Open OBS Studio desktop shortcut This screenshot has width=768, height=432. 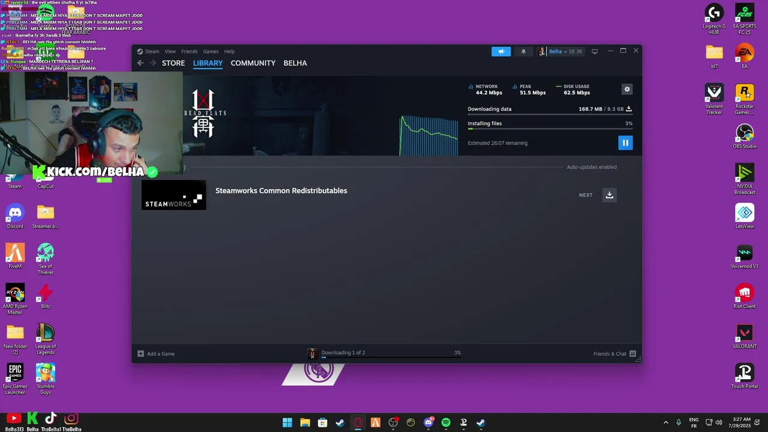coord(745,136)
